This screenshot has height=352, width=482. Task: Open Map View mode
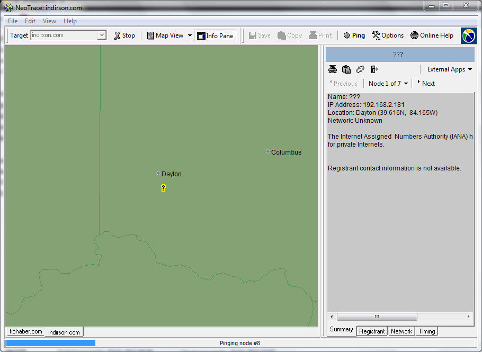coord(165,35)
